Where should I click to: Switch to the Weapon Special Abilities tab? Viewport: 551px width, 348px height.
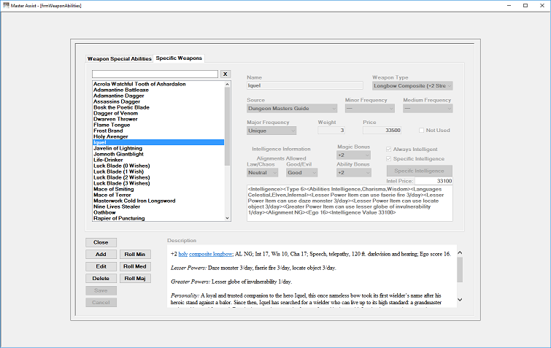pos(119,58)
